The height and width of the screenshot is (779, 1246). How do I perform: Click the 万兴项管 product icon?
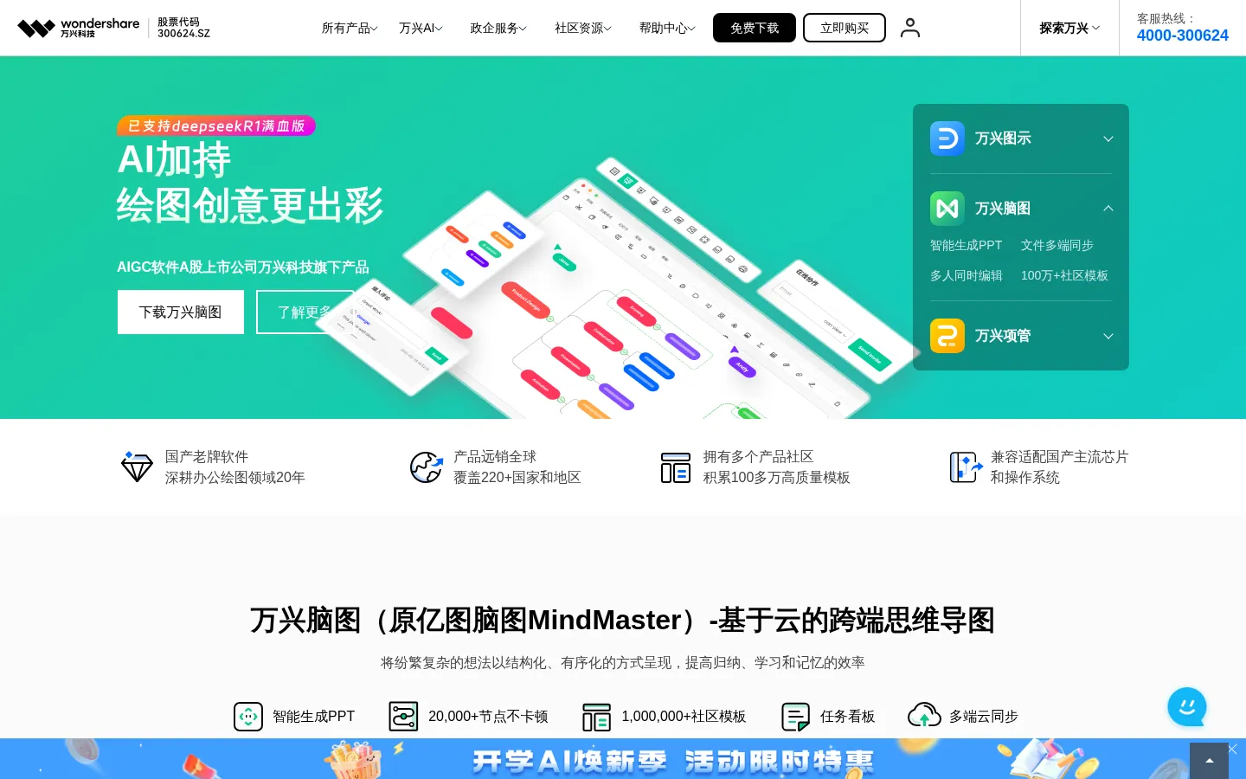point(947,336)
